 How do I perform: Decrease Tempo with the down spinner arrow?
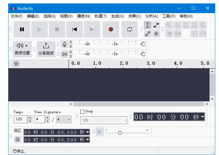(30, 121)
